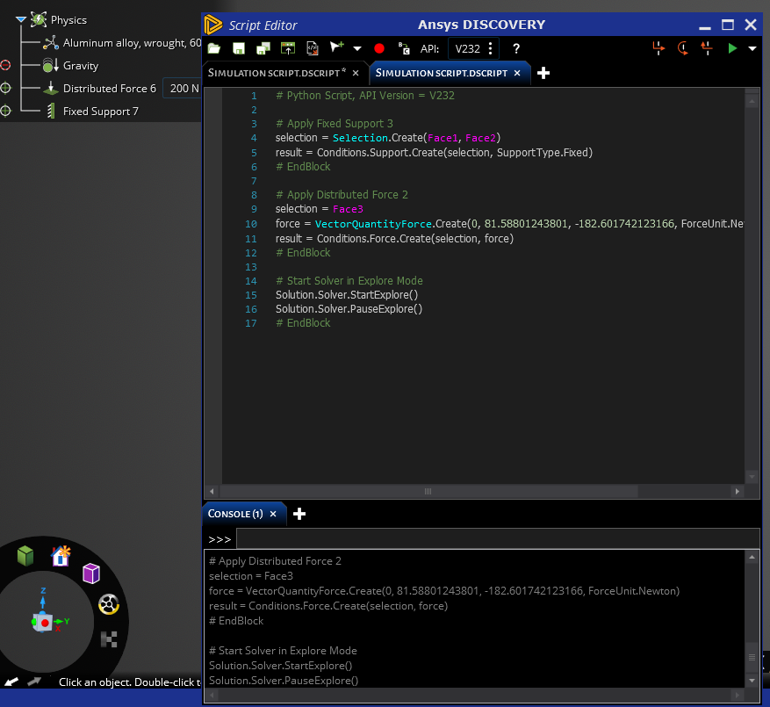Select Distributed Force 6 in tree
The image size is (770, 707).
tap(110, 89)
